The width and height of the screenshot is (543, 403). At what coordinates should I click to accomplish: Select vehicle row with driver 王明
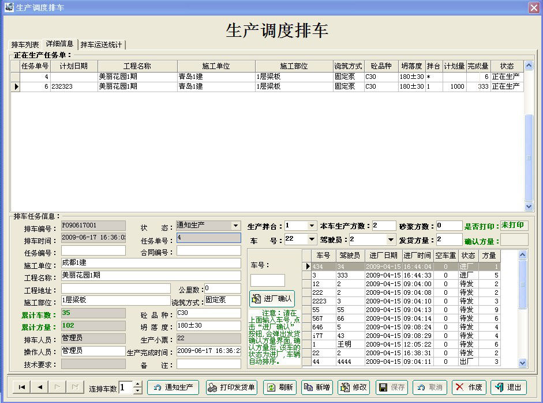[402, 344]
